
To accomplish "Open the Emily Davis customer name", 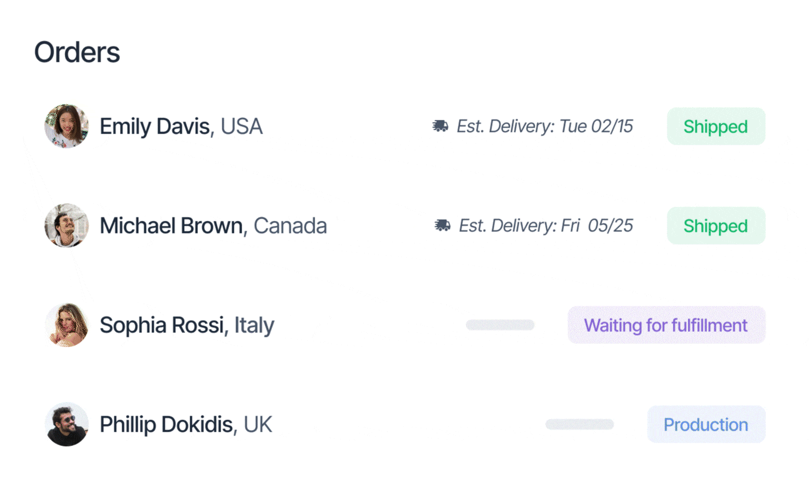I will point(155,126).
